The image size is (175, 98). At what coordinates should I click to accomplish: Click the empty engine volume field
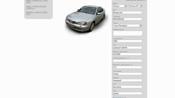127,61
